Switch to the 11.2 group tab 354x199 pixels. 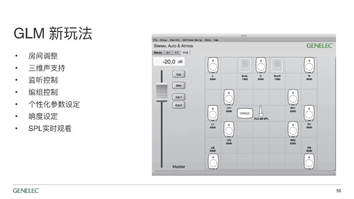185,53
